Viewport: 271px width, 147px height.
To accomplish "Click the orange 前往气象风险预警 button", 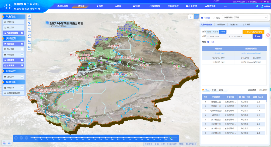I will [253, 32].
